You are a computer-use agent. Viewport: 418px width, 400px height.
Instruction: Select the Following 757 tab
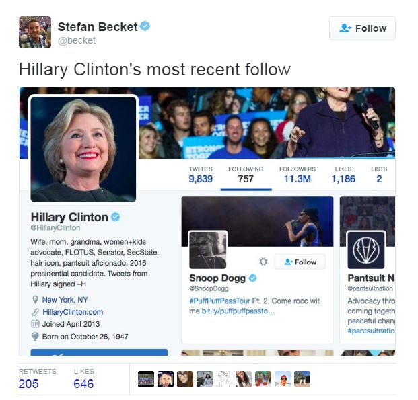click(246, 175)
